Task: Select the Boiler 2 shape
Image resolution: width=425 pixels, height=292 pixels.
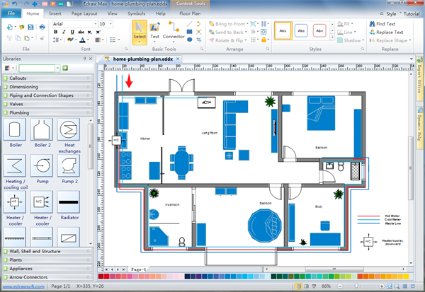Action: [x=42, y=131]
